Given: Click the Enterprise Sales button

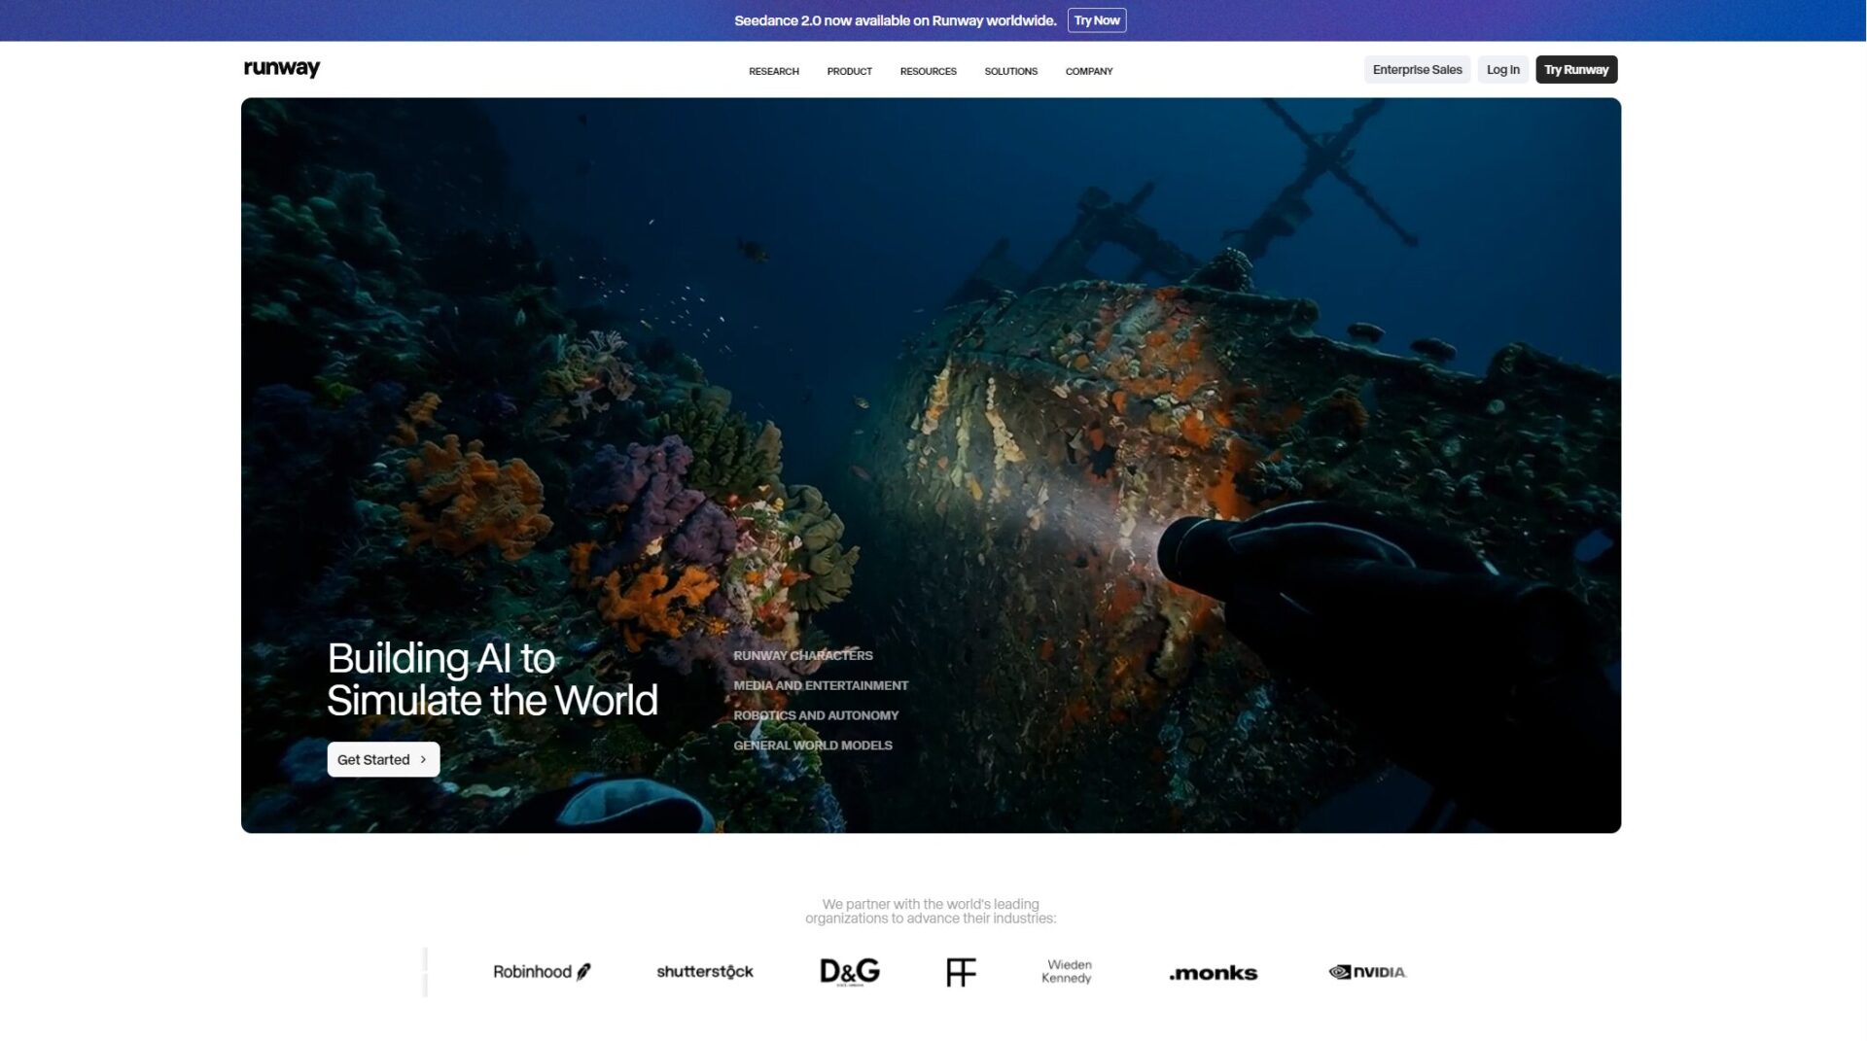Looking at the screenshot, I should tap(1417, 70).
